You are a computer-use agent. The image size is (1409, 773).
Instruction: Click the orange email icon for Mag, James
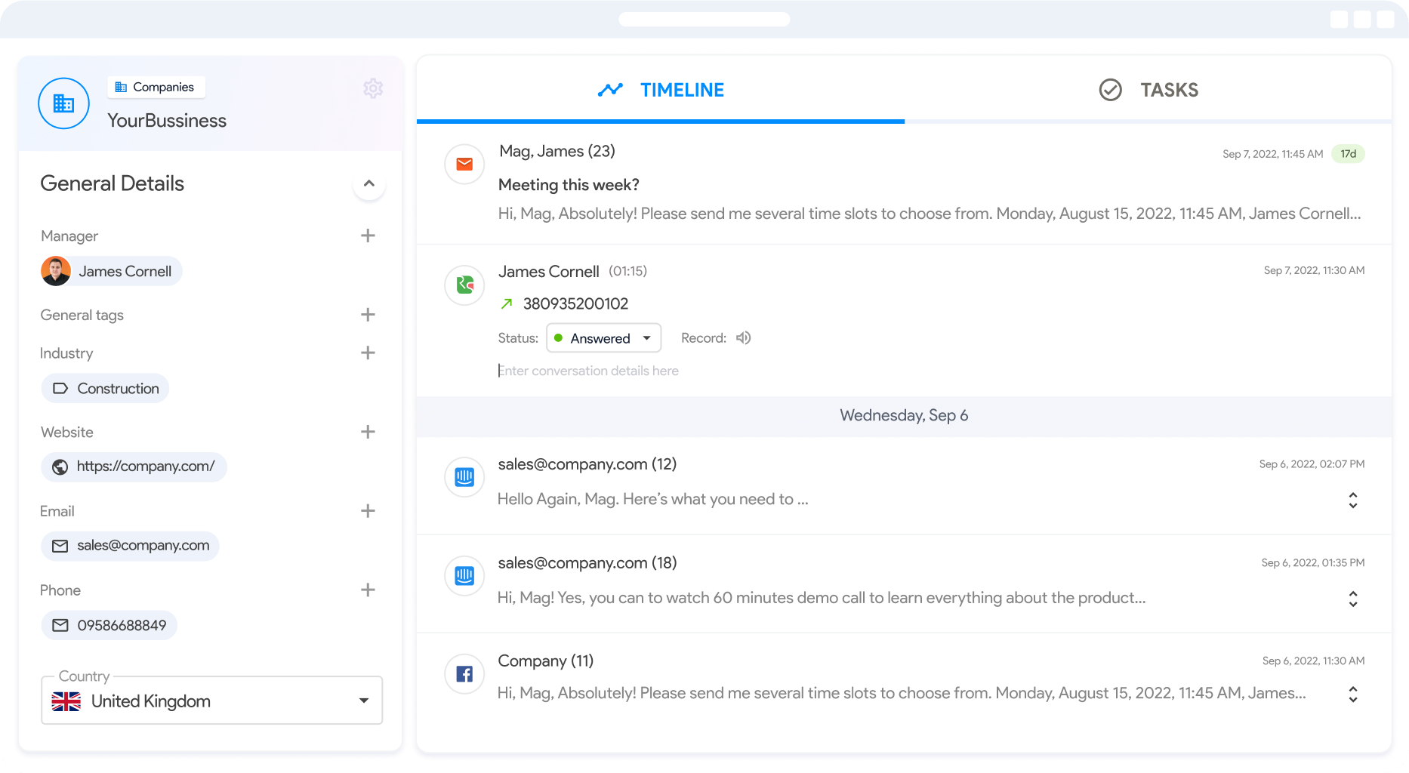tap(464, 165)
